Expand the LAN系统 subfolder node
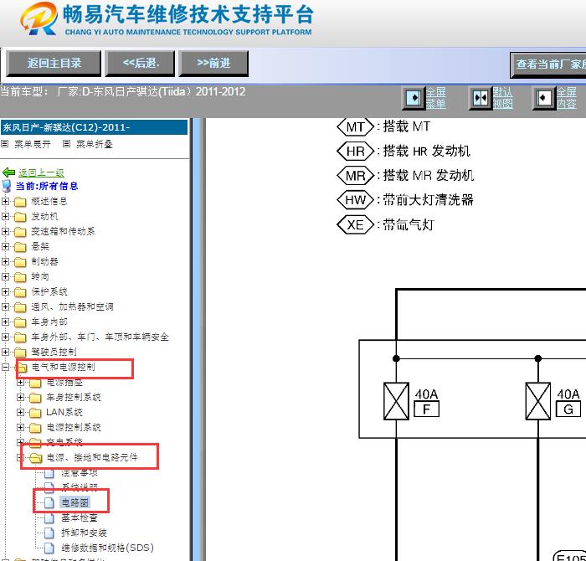The height and width of the screenshot is (561, 586). coord(21,412)
